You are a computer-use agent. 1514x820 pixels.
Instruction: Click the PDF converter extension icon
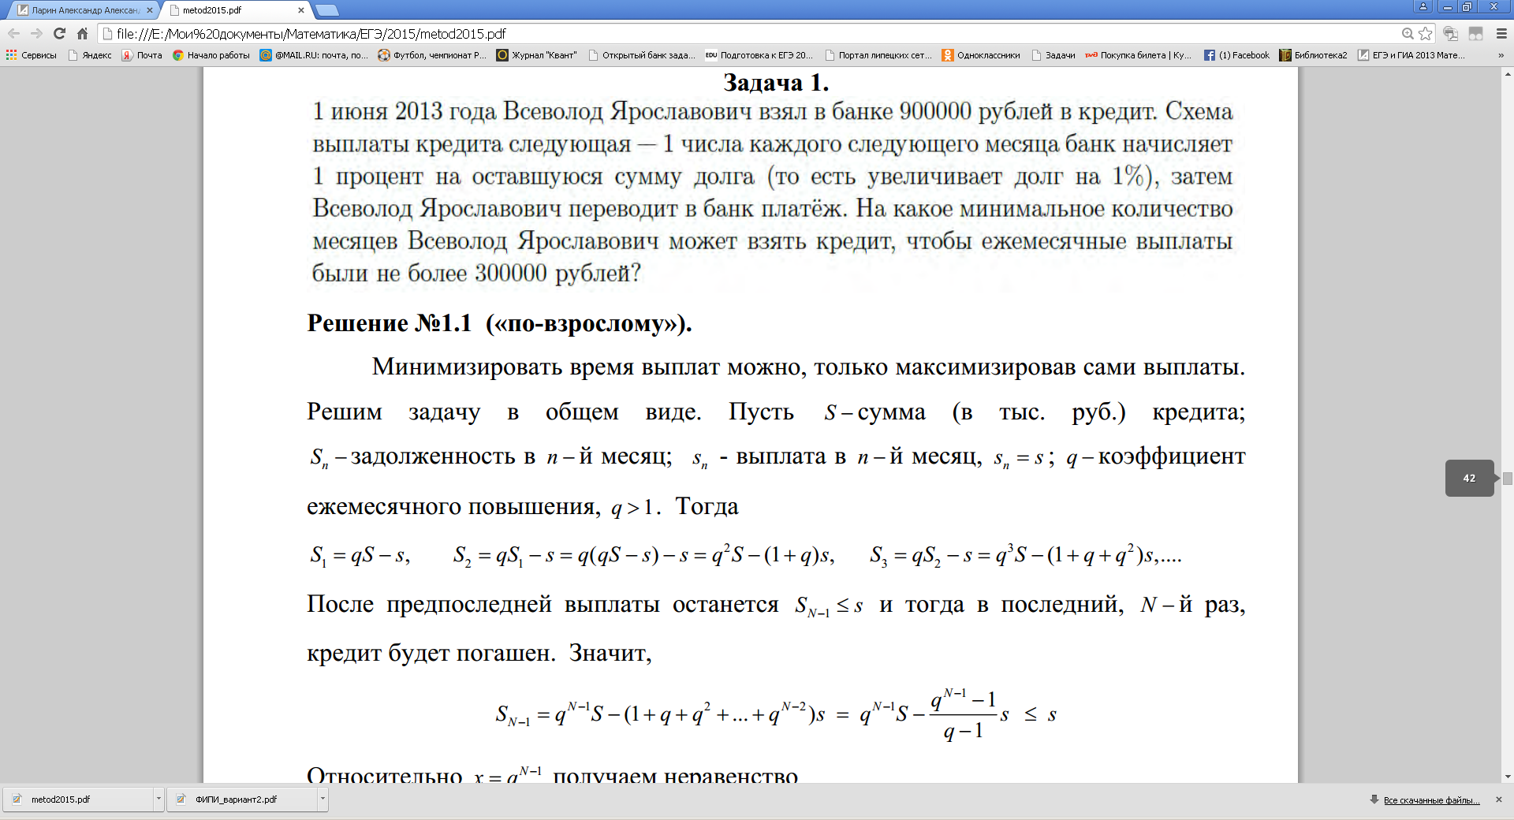pyautogui.click(x=1450, y=33)
